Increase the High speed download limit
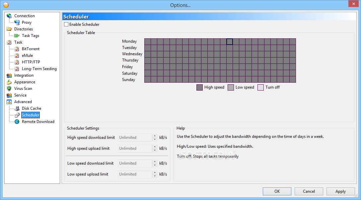 pos(155,136)
